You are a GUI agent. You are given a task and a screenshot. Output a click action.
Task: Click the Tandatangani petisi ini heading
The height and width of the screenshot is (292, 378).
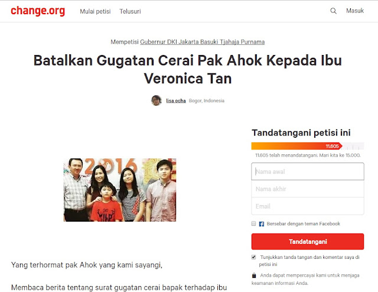pos(301,133)
